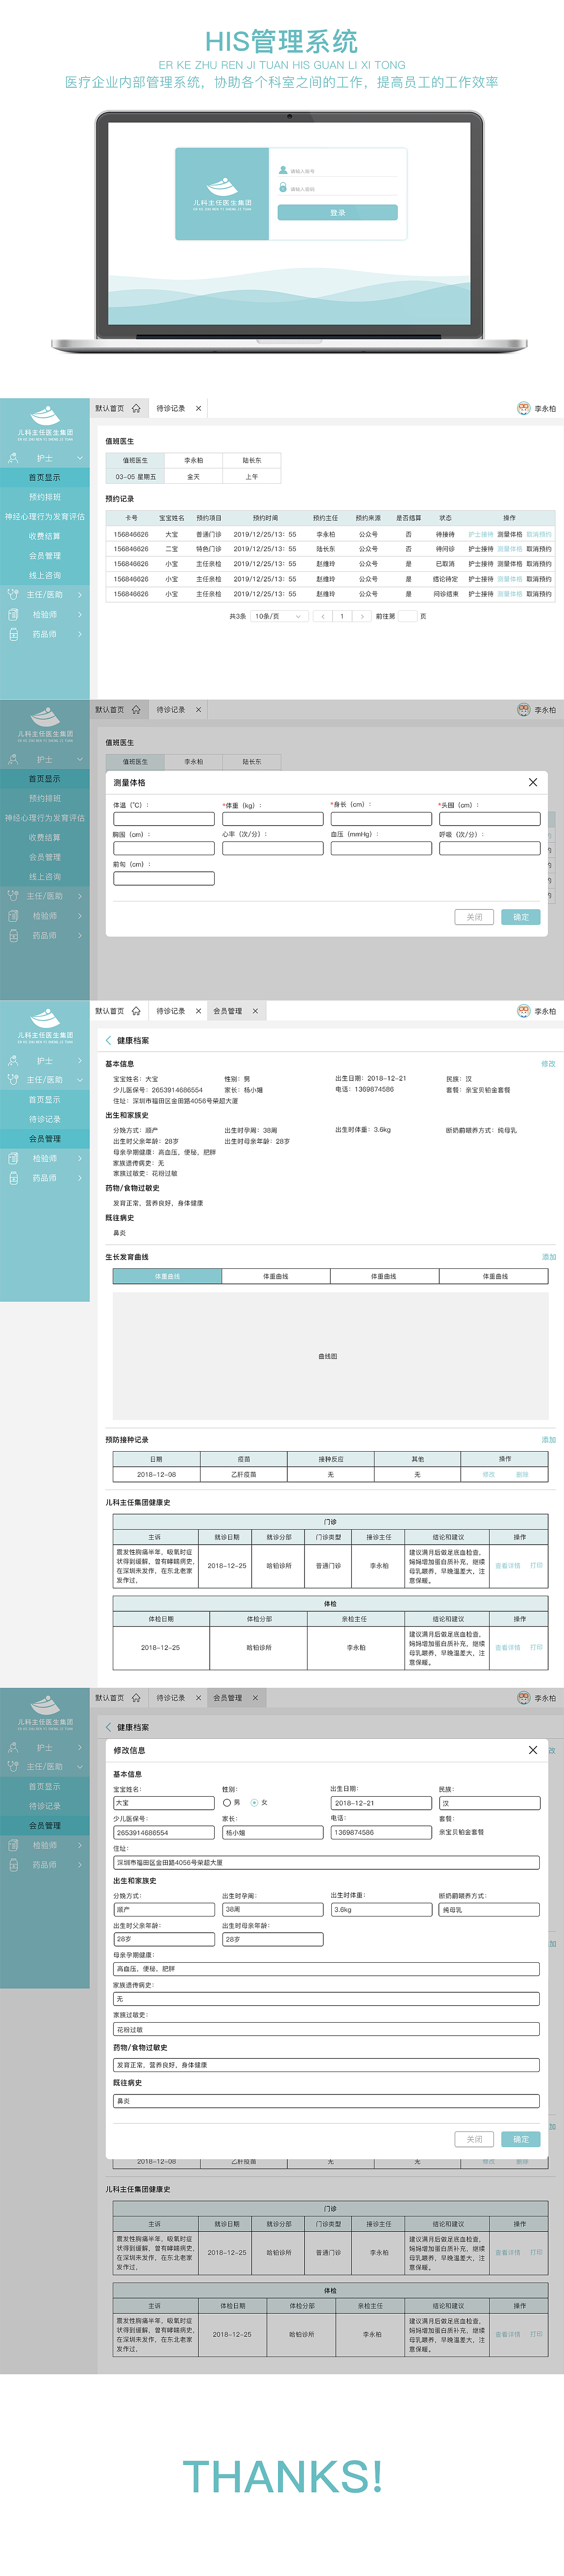Collapse 主任/医助 group on 健康档案 record screen
This screenshot has height=2576, width=564.
pos(80,1080)
